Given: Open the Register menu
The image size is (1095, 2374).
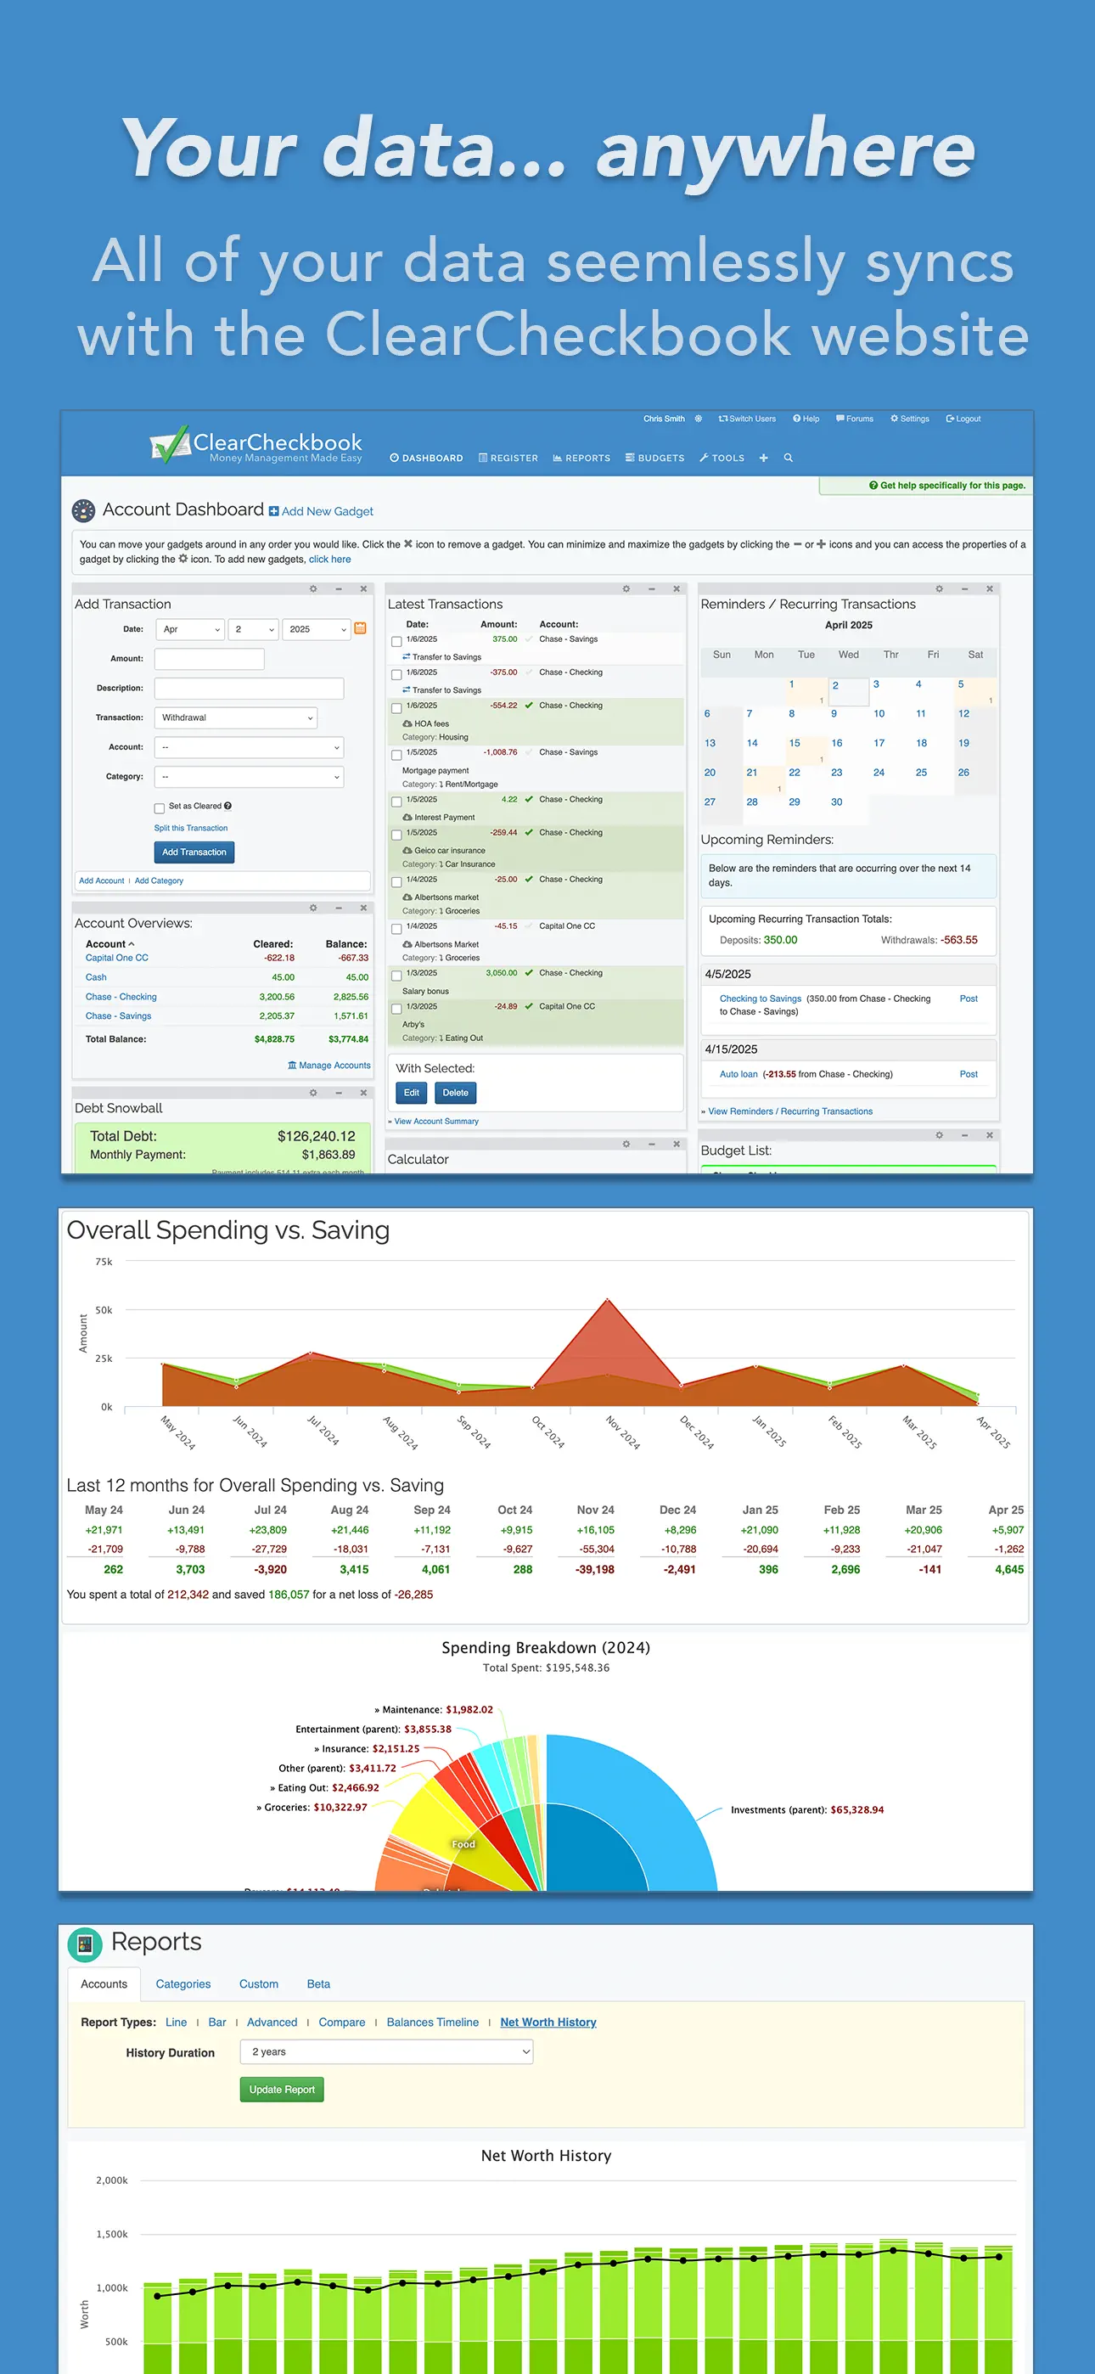Looking at the screenshot, I should (x=508, y=458).
